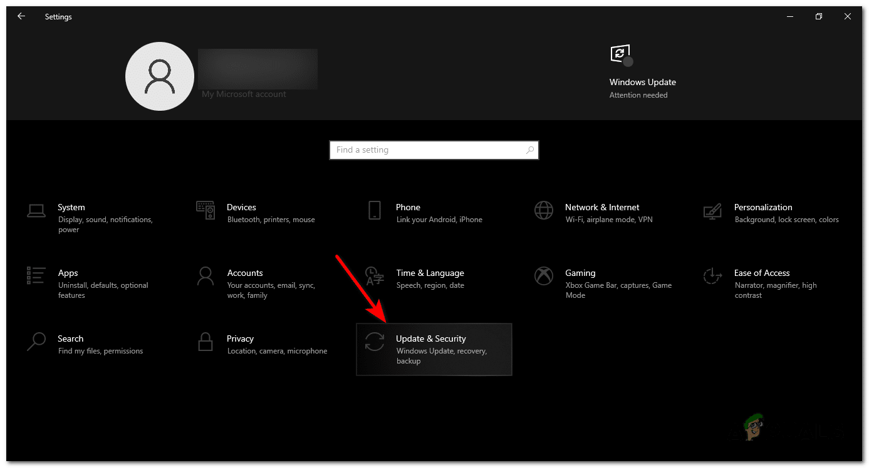This screenshot has height=468, width=869.
Task: Select the Ease of Access icon
Action: click(x=712, y=275)
